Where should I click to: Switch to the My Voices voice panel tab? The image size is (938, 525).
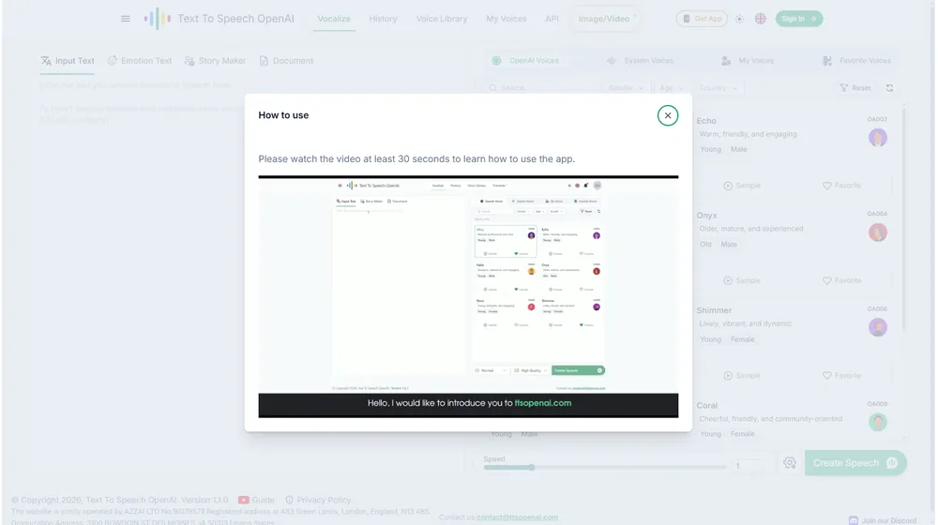tap(748, 60)
